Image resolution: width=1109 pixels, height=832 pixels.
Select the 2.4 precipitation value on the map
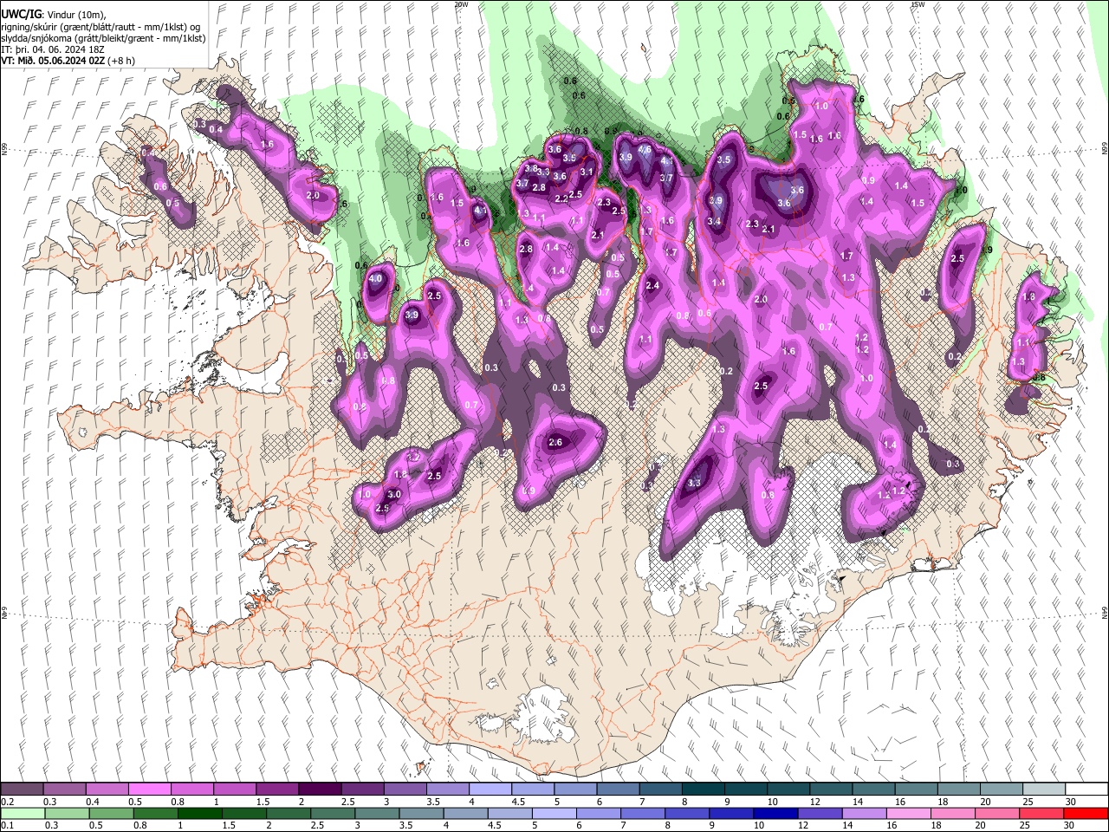tap(652, 285)
